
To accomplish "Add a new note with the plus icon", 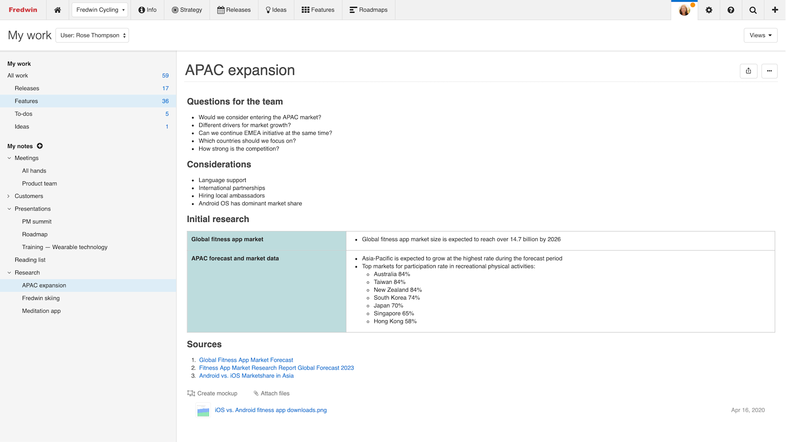I will (x=40, y=146).
